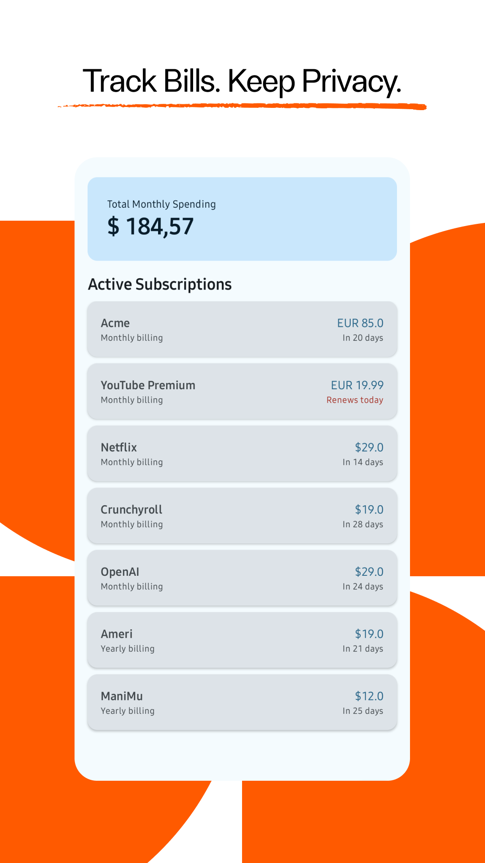Tap the In 28 days renewal label

coord(362,524)
